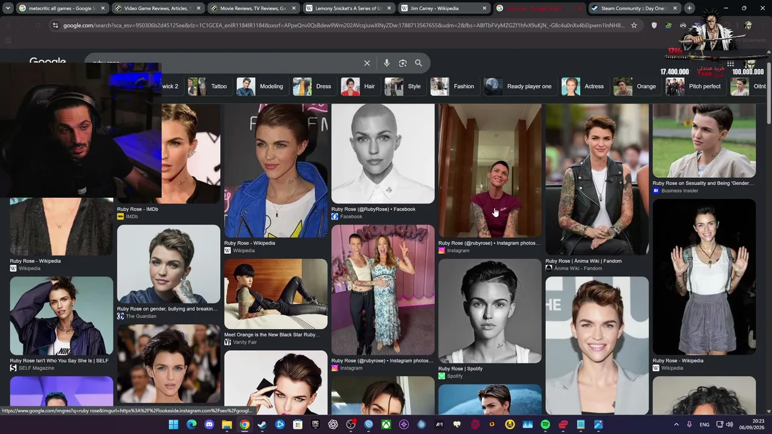The image size is (772, 434).
Task: Select the Pitch perfect filter chip
Action: [694, 86]
